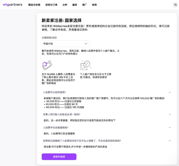
Task: Collapse the 平台会退还我的钱吗? question chevron
Action: [x=170, y=141]
